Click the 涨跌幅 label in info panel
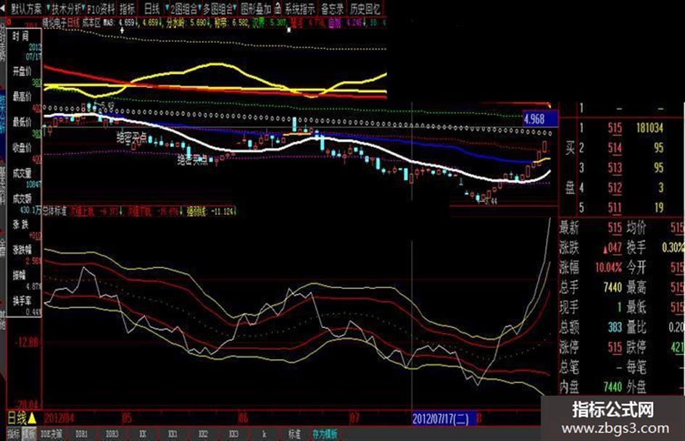This screenshot has height=441, width=685. pos(22,250)
